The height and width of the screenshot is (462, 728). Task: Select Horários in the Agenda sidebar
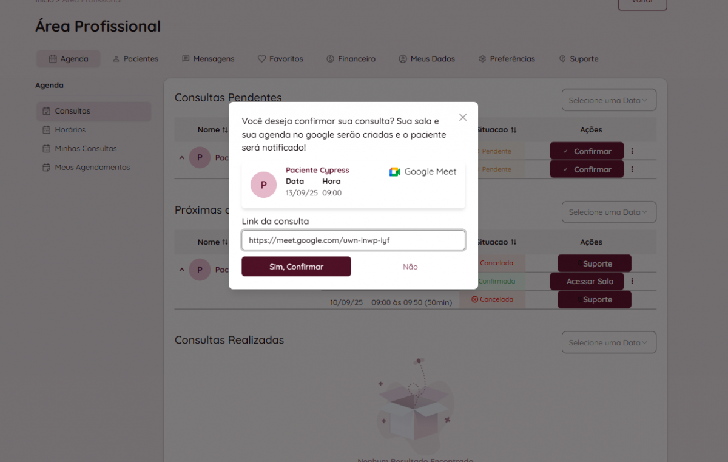pos(70,130)
